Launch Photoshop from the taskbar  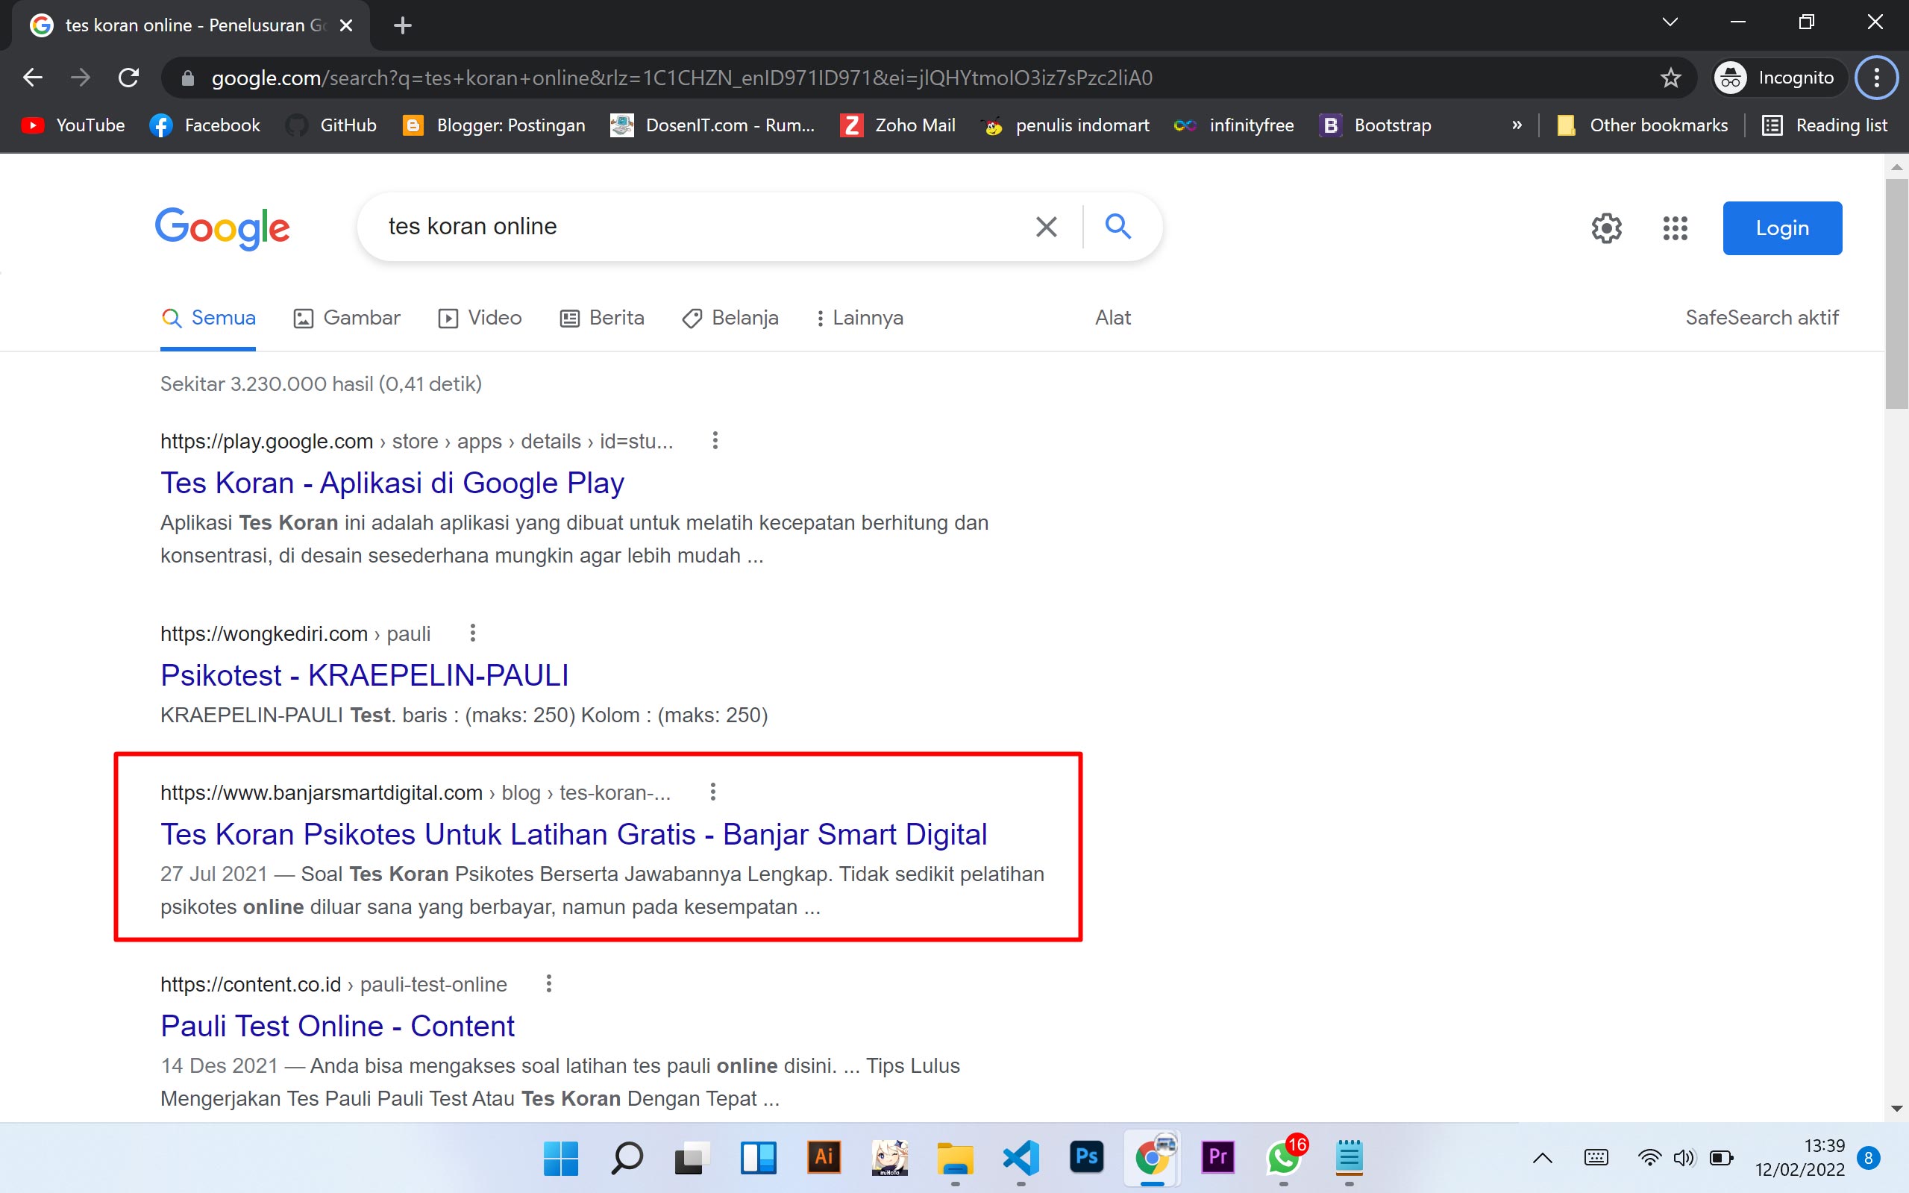1086,1157
